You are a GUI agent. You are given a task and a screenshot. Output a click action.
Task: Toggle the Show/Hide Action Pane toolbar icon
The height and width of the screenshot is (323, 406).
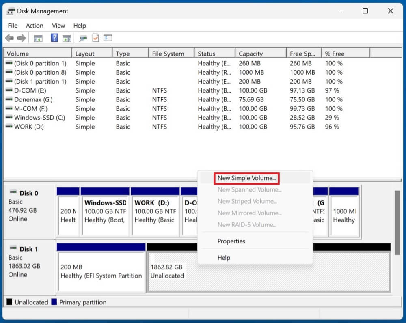pos(67,38)
